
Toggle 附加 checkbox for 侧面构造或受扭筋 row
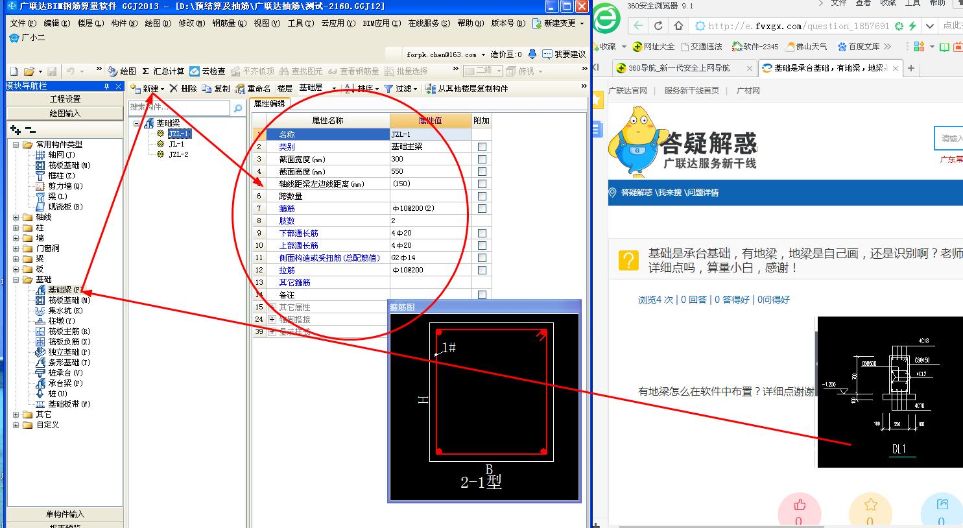pyautogui.click(x=482, y=258)
